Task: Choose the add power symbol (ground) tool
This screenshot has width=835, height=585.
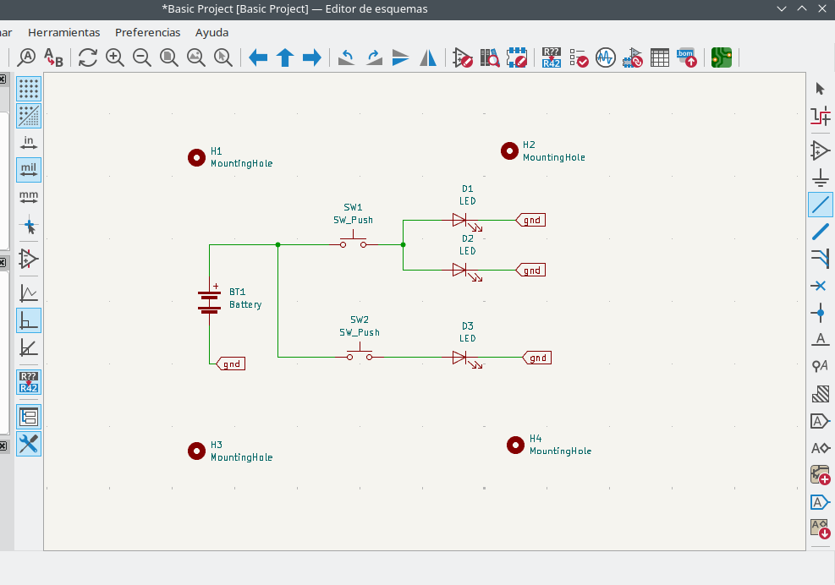Action: point(819,178)
